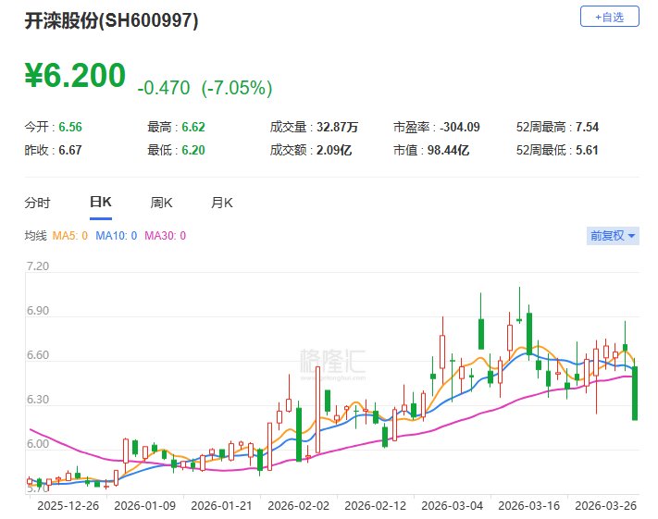
Task: Click 52周最低 value 5.61
Action: (587, 150)
